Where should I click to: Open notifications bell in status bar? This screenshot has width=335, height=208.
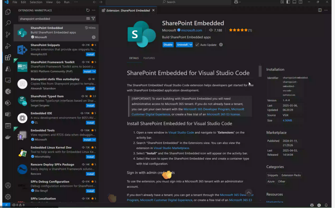pyautogui.click(x=326, y=205)
